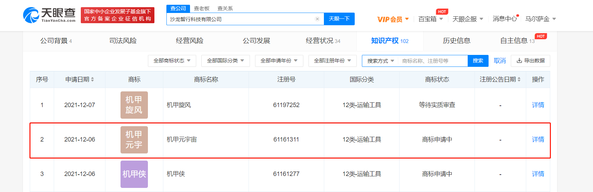Click trademark name 机甲元宇宙

tap(181, 139)
